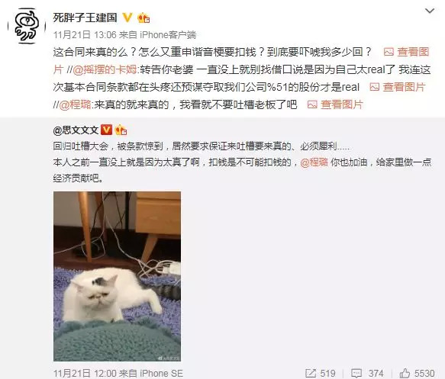Repost the original post with 519 shares

pyautogui.click(x=321, y=373)
